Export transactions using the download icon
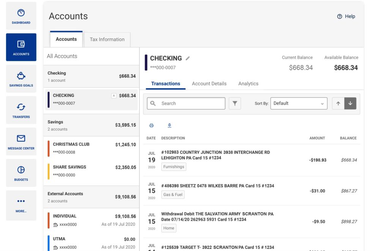Image resolution: width=372 pixels, height=251 pixels. point(170,125)
